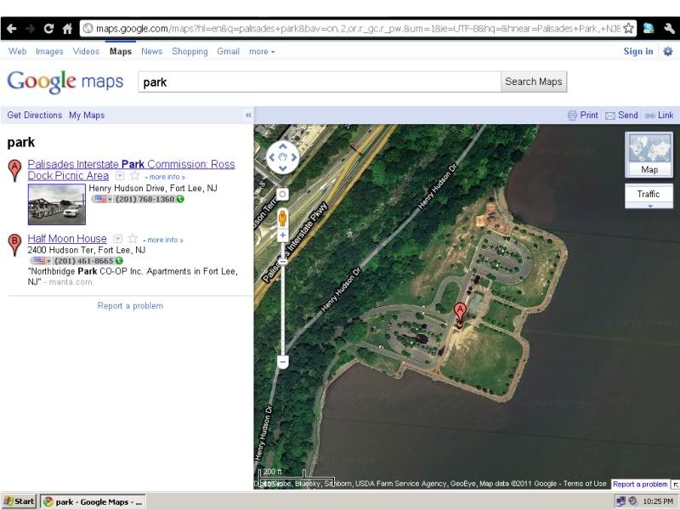Image resolution: width=680 pixels, height=510 pixels.
Task: Click the Street View pegman icon
Action: coord(283,218)
